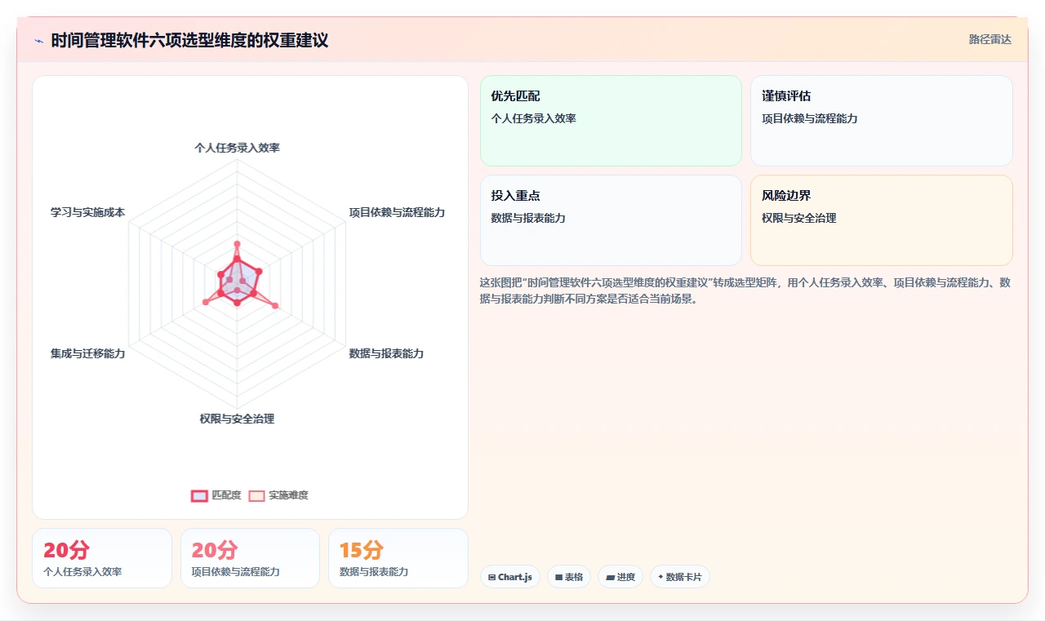Click the radar axis label 集成与迁移能力

(x=87, y=353)
